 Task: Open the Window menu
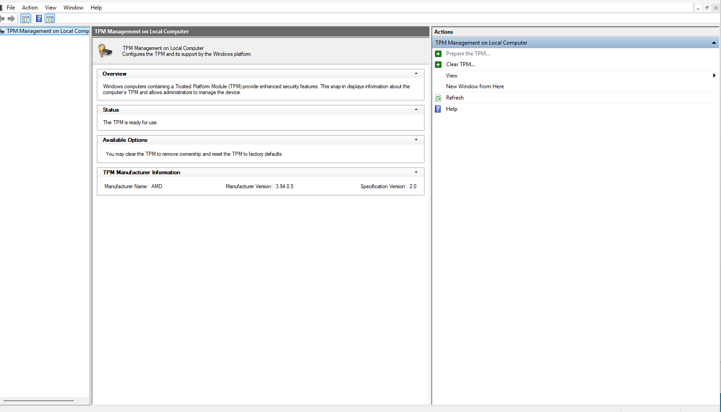coord(73,8)
